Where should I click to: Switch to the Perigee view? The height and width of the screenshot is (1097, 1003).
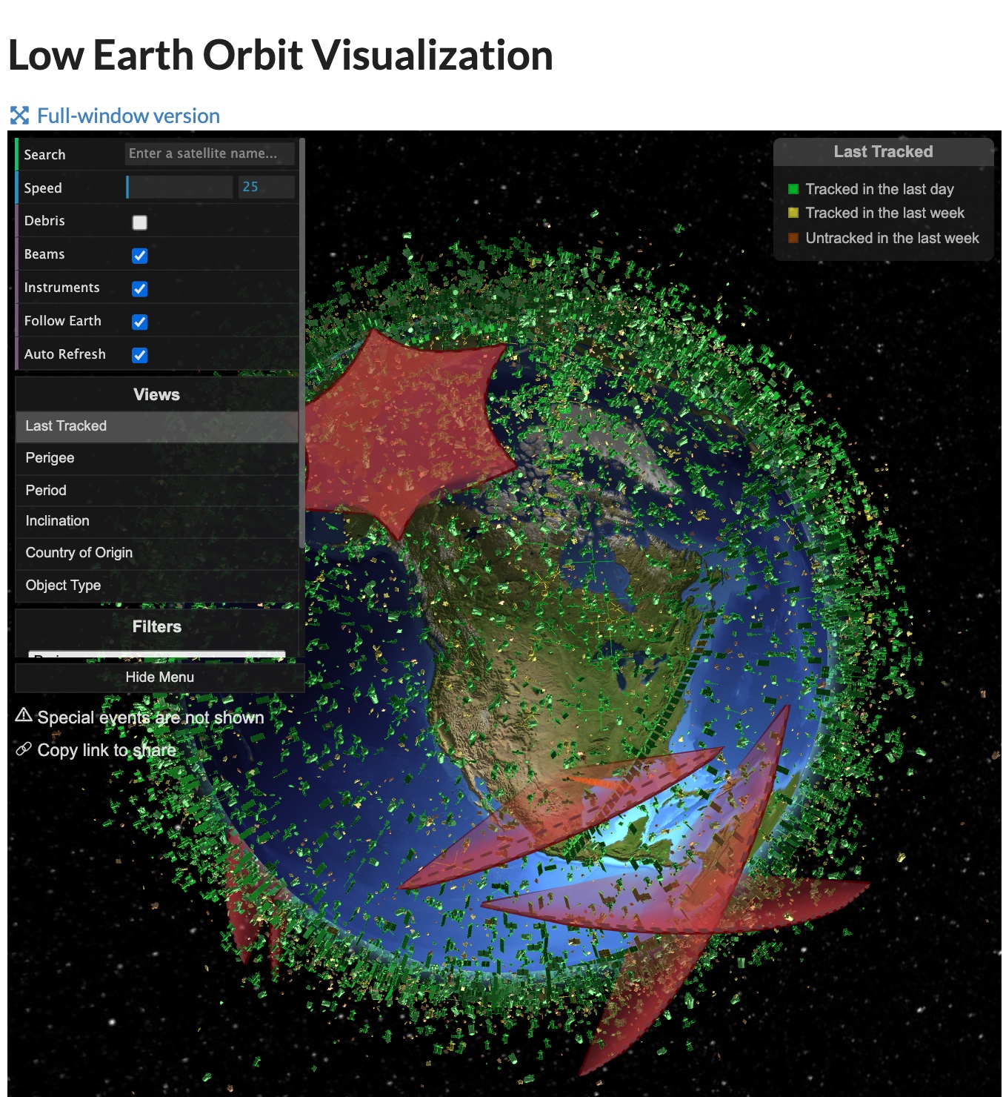pyautogui.click(x=157, y=458)
